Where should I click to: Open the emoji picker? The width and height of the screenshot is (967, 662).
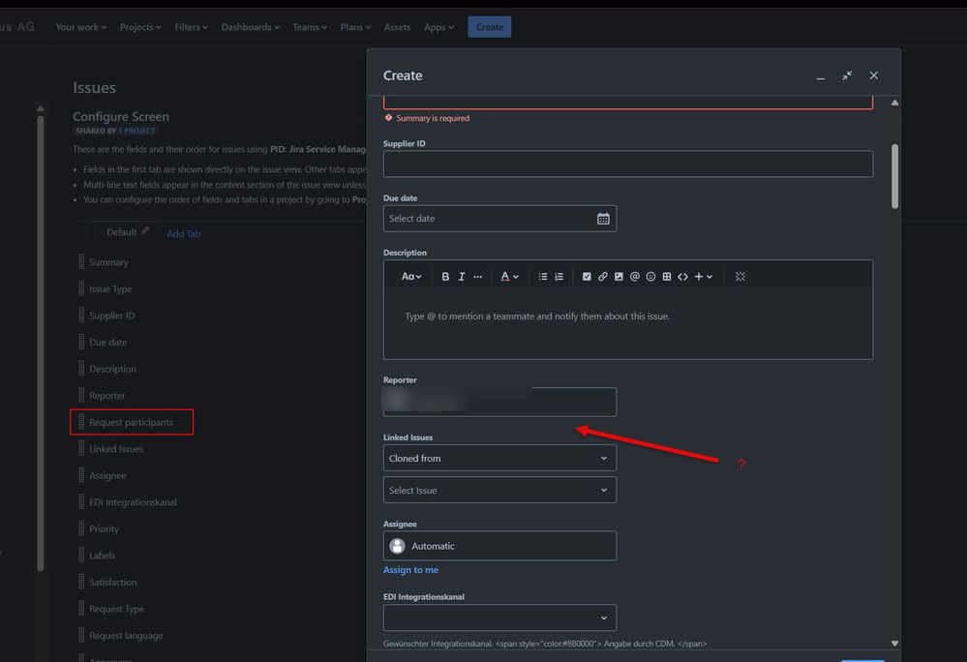point(650,277)
